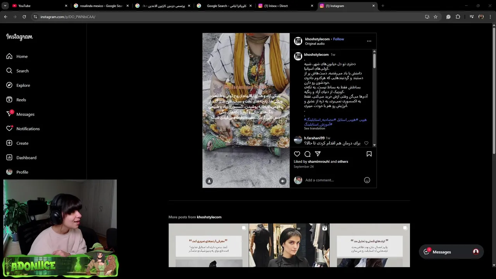
Task: Click the address bar URL
Action: 68,17
